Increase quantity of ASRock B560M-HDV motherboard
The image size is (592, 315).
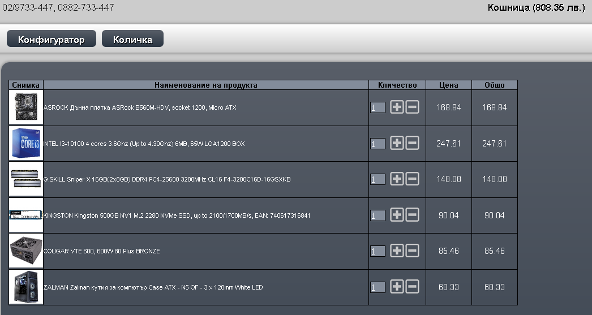[x=397, y=107]
